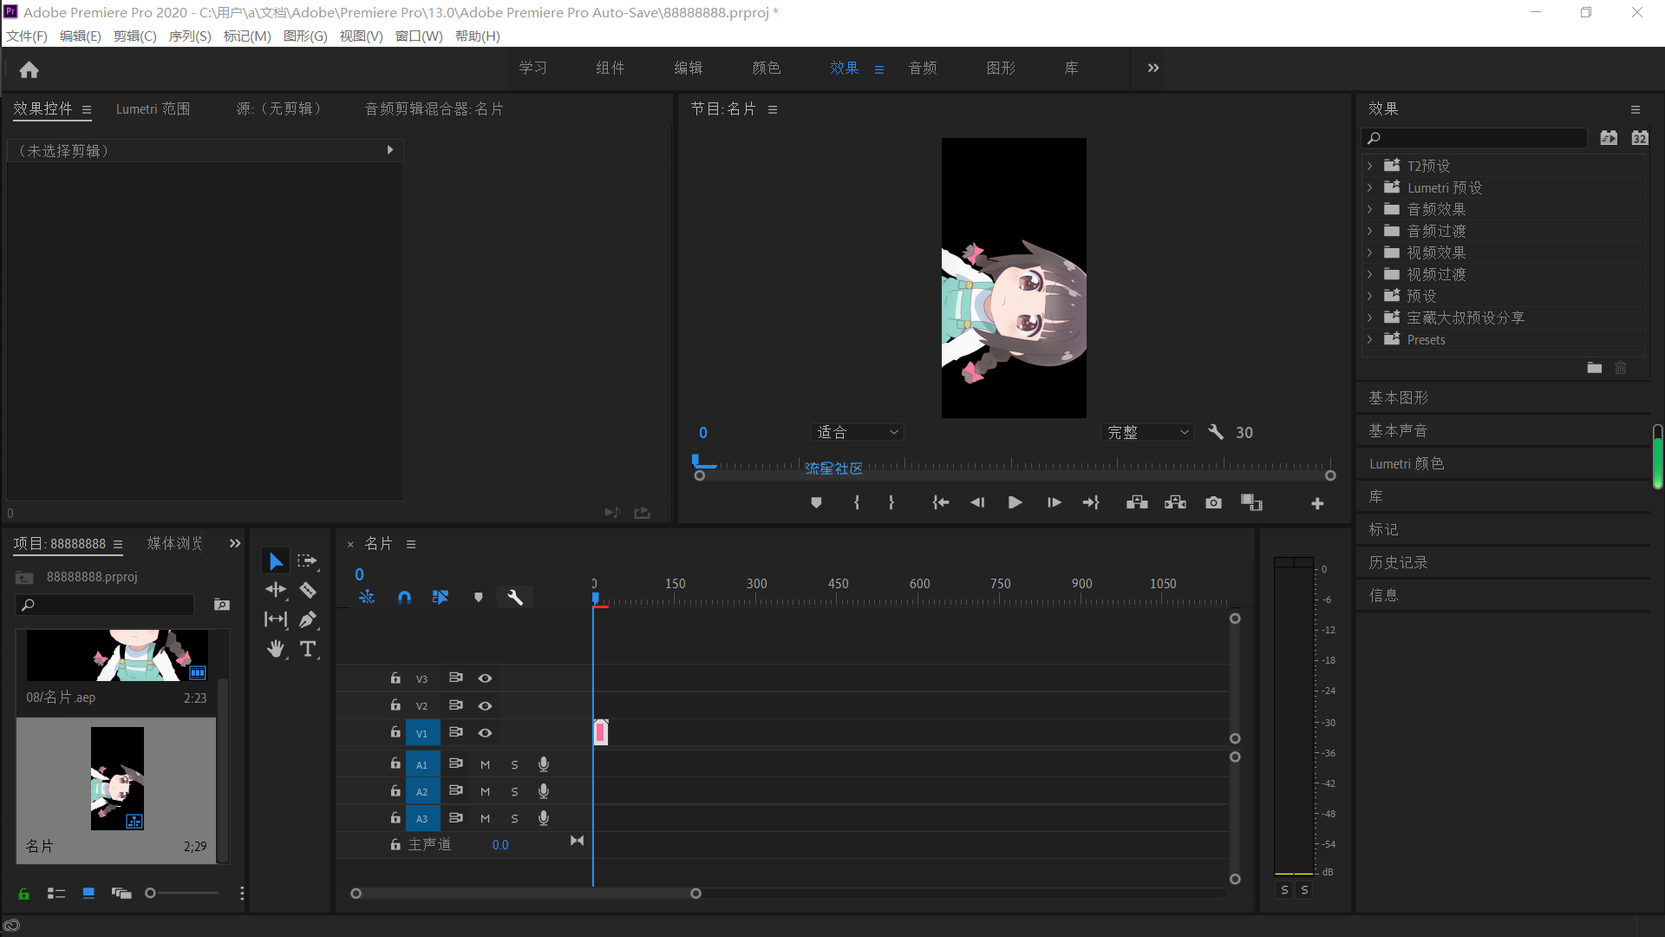Screen dimensions: 1665x937
Task: Toggle insert sequences as nests
Action: [x=367, y=597]
